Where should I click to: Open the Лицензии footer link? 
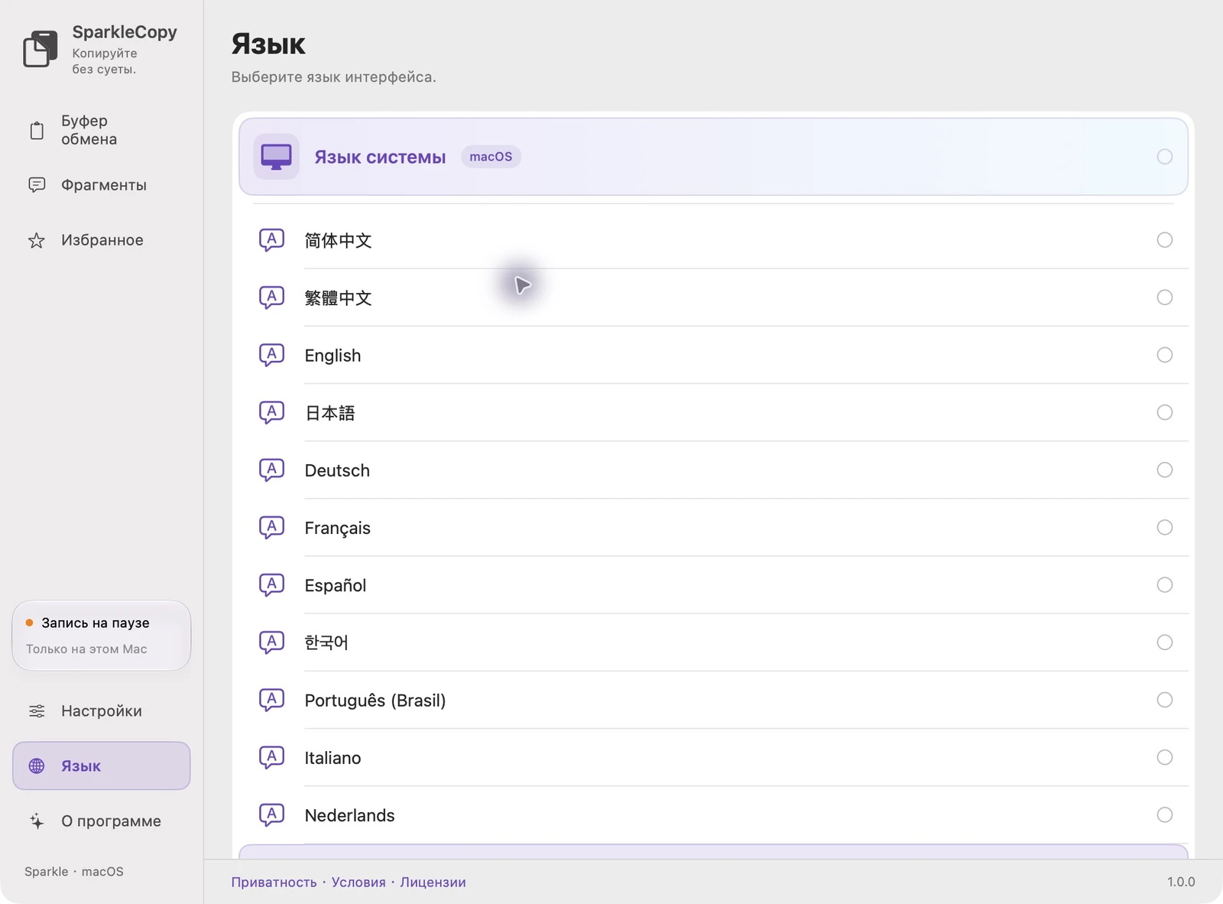point(433,882)
